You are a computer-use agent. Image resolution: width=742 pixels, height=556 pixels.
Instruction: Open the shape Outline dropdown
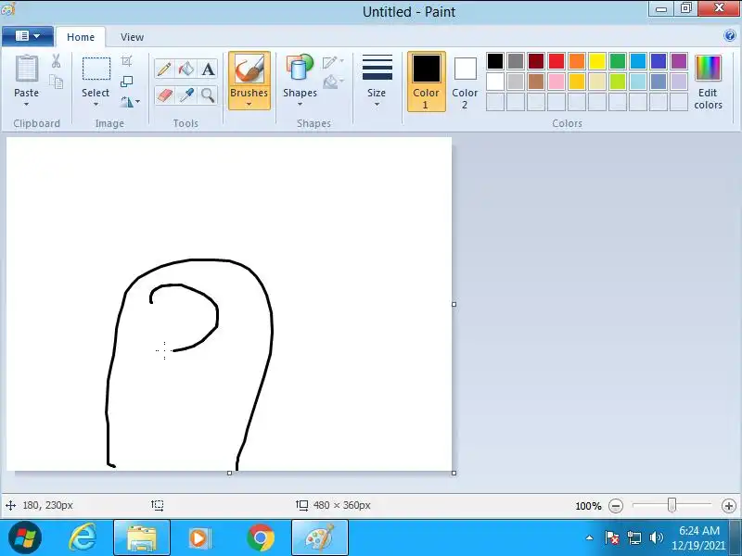coord(333,61)
